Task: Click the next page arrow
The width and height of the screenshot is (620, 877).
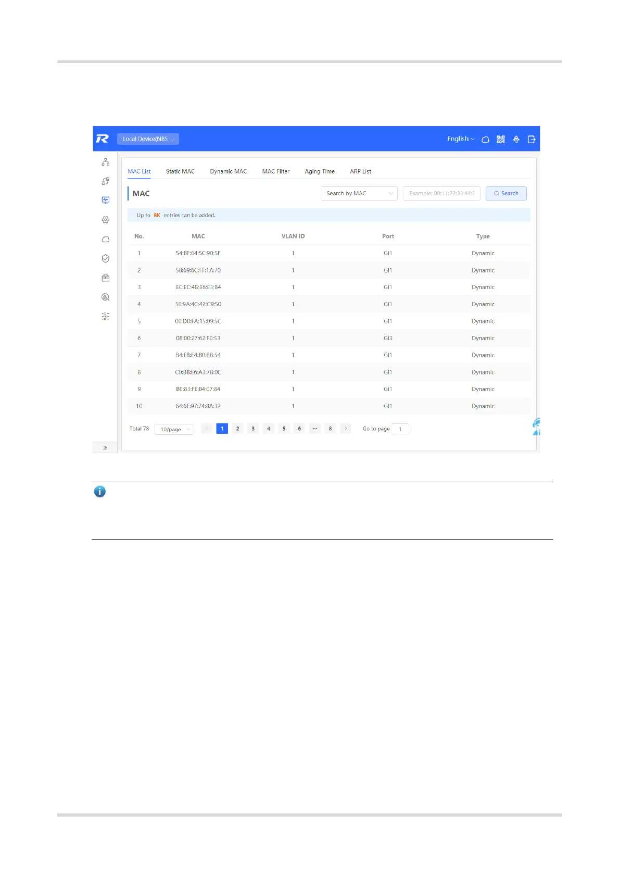Action: point(346,429)
